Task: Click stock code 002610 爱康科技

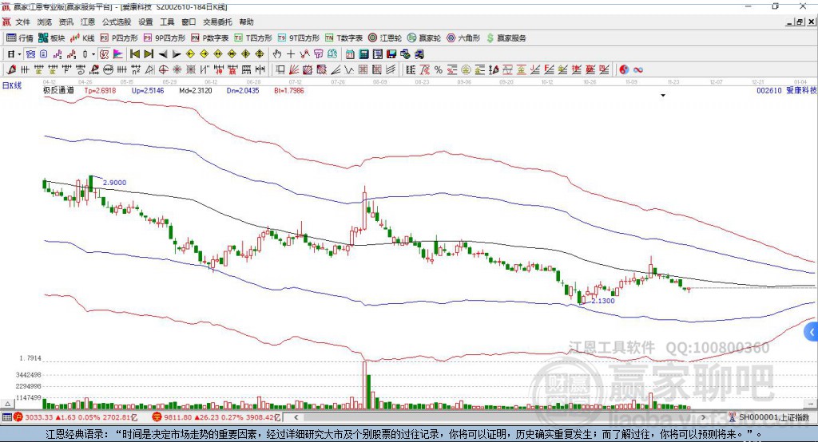Action: coord(787,90)
